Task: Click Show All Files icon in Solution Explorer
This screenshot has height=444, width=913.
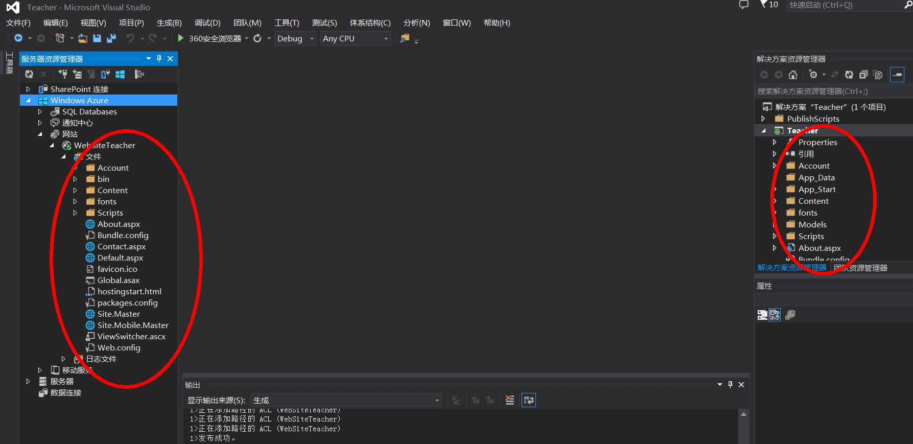Action: (x=878, y=75)
